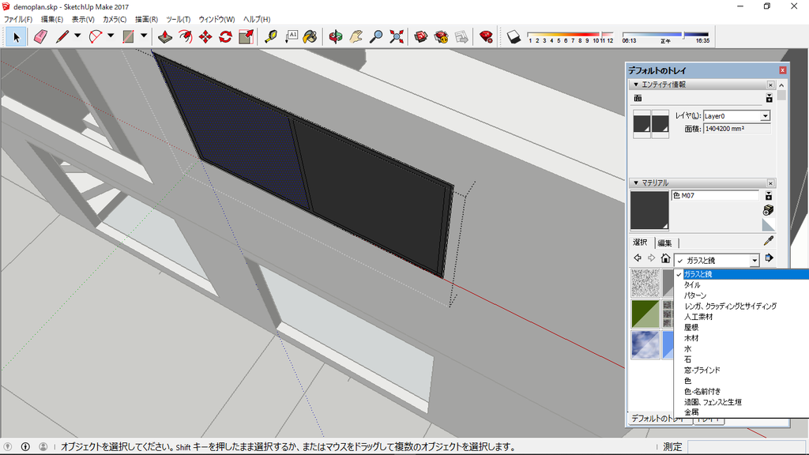Open the ウィンドウ(W) menu
Screen dimensions: 809x455
tap(216, 19)
